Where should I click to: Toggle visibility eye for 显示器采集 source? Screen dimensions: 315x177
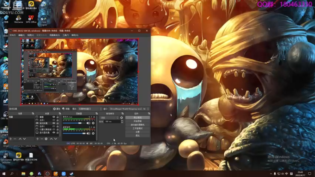click(x=54, y=133)
